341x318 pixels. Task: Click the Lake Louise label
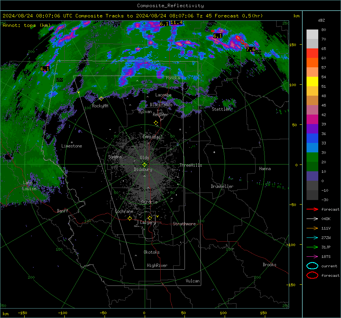click(29, 186)
